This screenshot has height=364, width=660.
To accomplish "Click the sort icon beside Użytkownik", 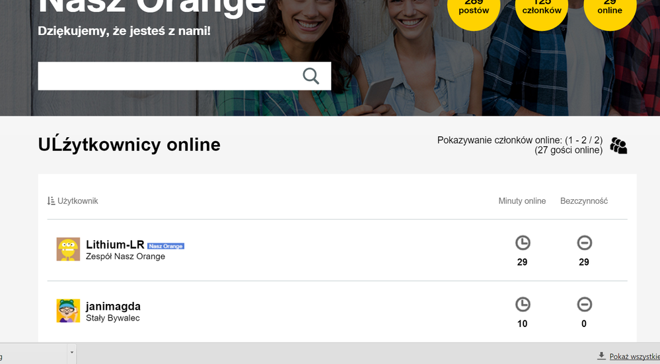I will tap(51, 201).
